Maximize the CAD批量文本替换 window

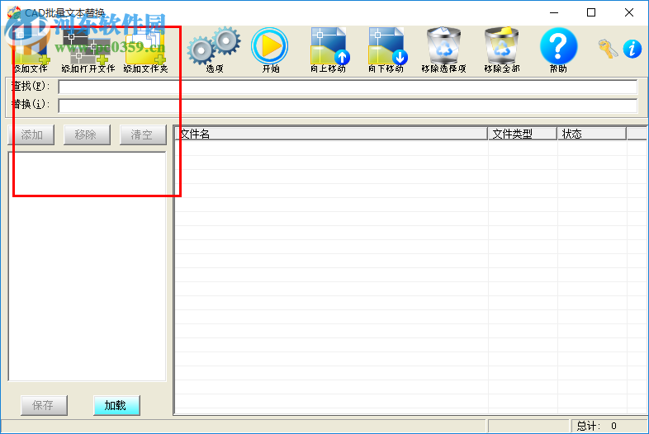click(x=591, y=13)
